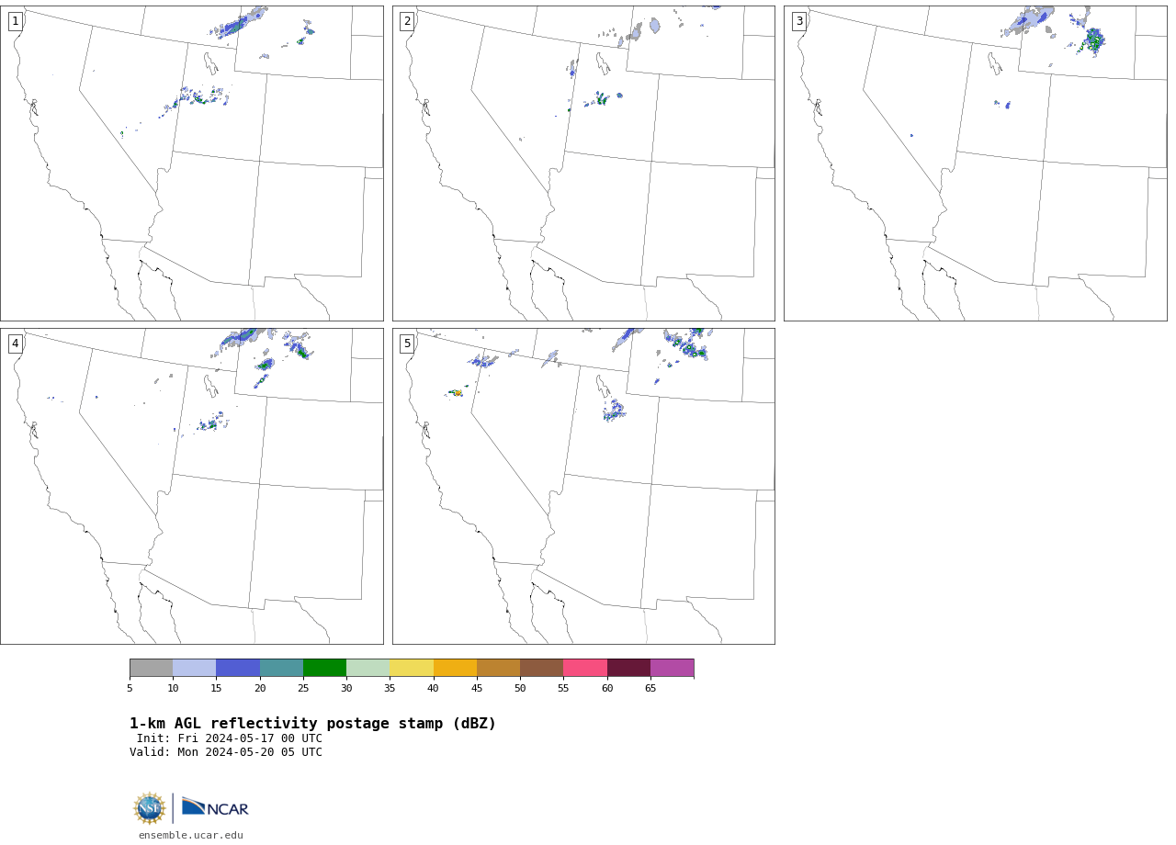Click the pale green 30-35 dBZ swatch

pyautogui.click(x=367, y=668)
